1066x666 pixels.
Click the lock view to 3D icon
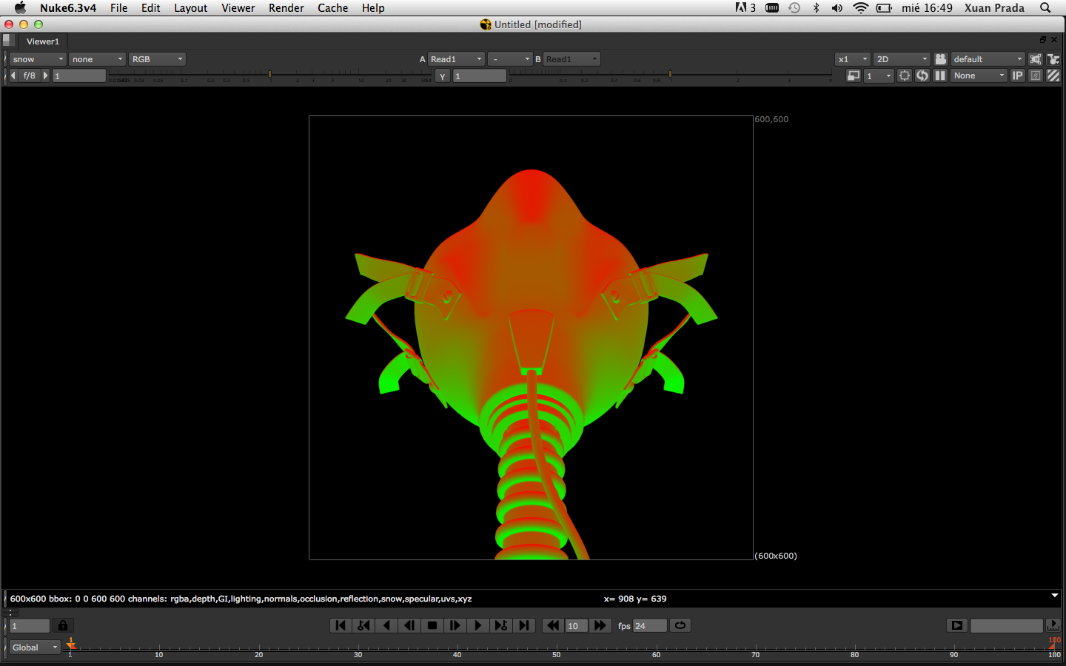click(x=1036, y=59)
